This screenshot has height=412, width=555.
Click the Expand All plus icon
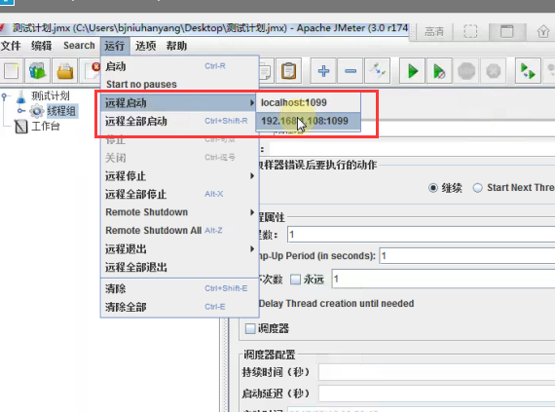point(323,71)
